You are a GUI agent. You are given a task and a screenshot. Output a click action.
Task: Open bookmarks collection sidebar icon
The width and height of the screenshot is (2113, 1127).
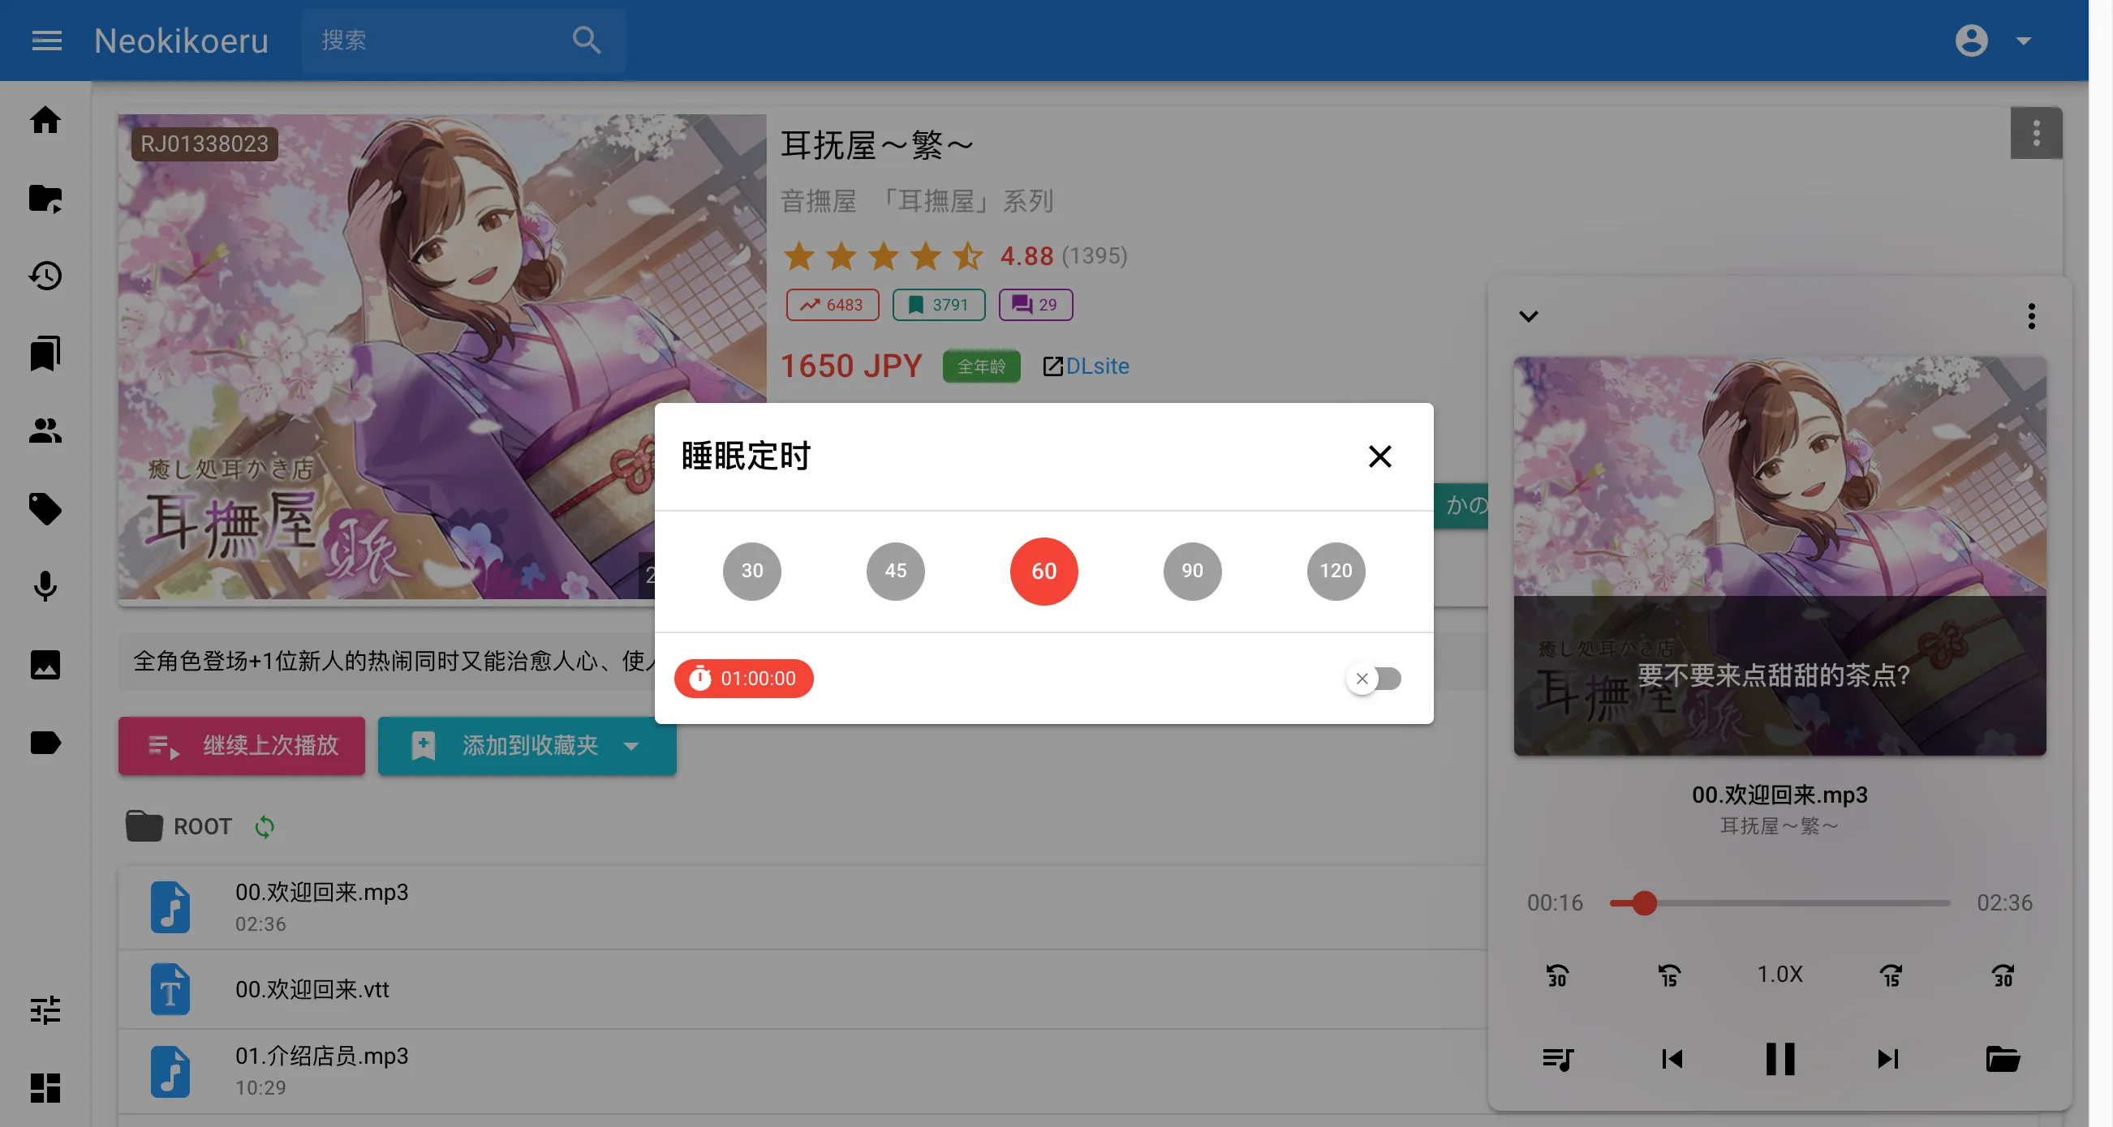point(45,354)
